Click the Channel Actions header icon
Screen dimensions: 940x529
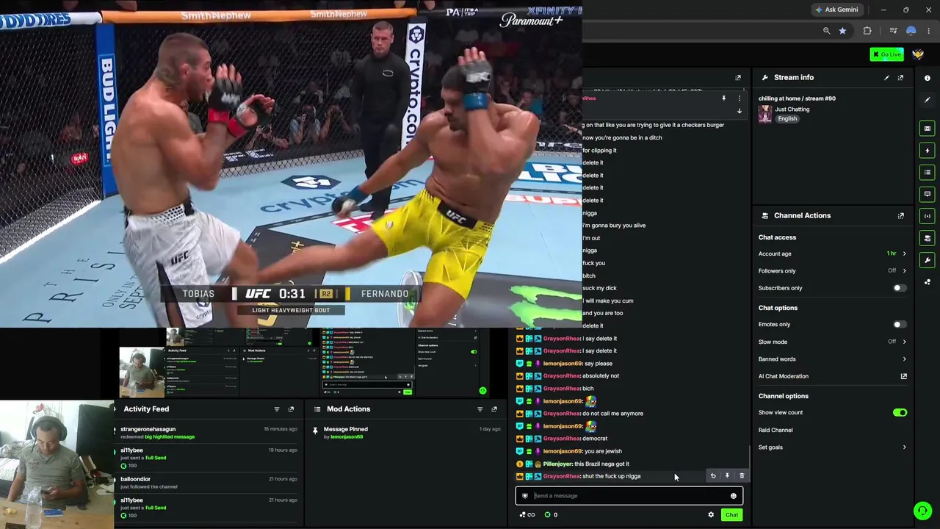pyautogui.click(x=765, y=216)
